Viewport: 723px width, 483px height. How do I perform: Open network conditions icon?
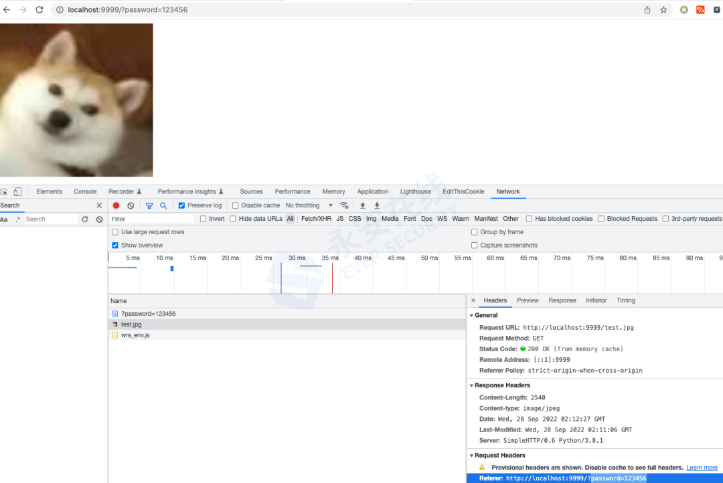coord(344,205)
